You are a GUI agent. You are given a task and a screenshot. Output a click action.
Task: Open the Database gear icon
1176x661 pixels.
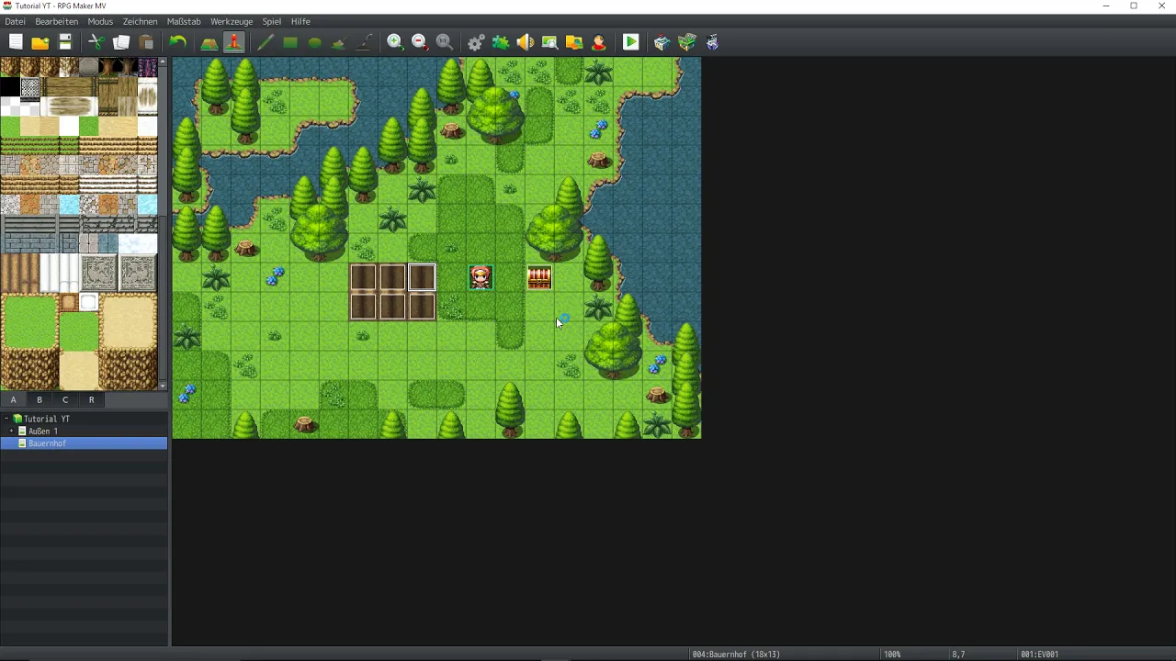[476, 42]
